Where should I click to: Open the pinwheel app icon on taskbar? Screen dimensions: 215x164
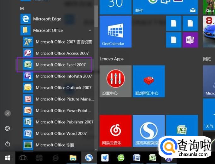39,158
